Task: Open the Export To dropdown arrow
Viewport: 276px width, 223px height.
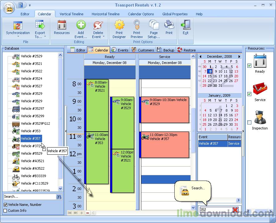Action: tap(45, 36)
